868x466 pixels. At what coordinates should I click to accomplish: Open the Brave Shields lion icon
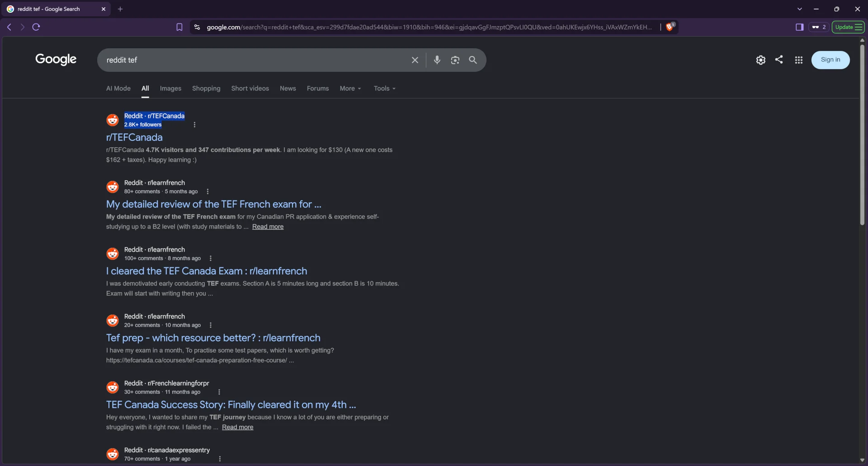(670, 27)
